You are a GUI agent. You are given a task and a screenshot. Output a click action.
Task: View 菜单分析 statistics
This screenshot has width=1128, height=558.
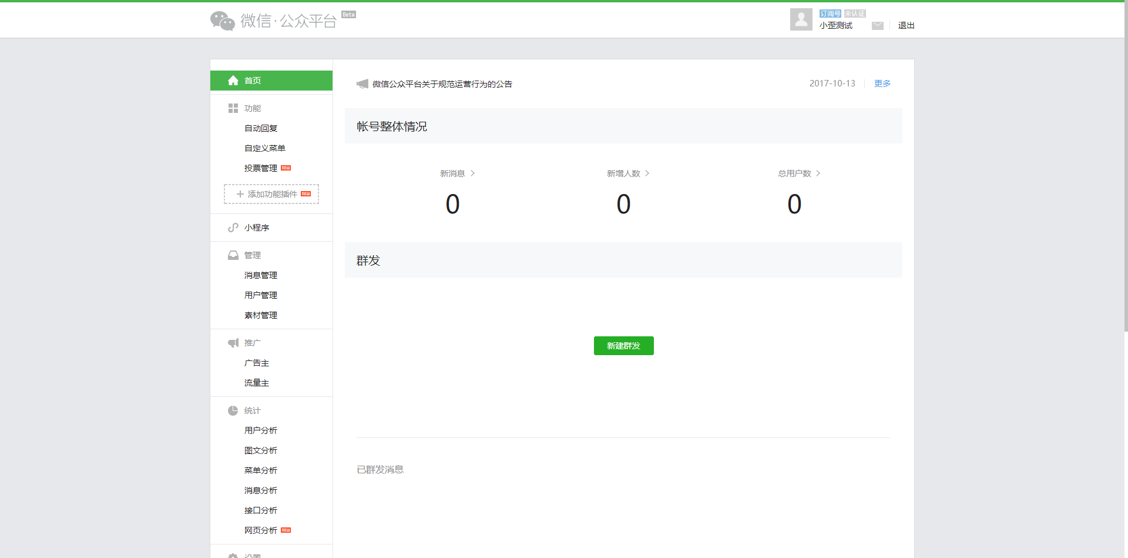261,470
